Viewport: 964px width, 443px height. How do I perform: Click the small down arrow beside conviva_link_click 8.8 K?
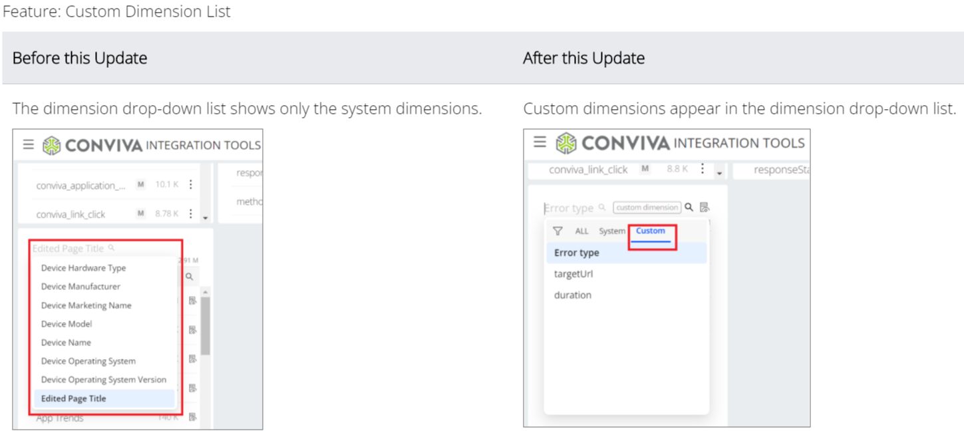719,173
